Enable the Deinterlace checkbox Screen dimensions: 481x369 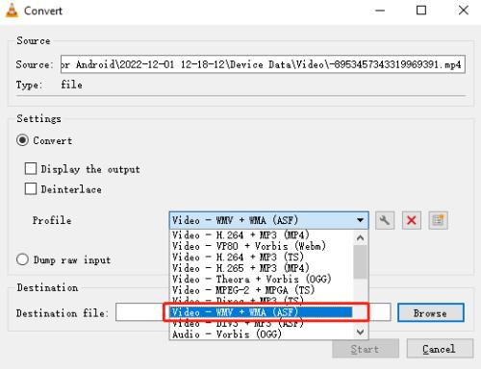tap(31, 189)
